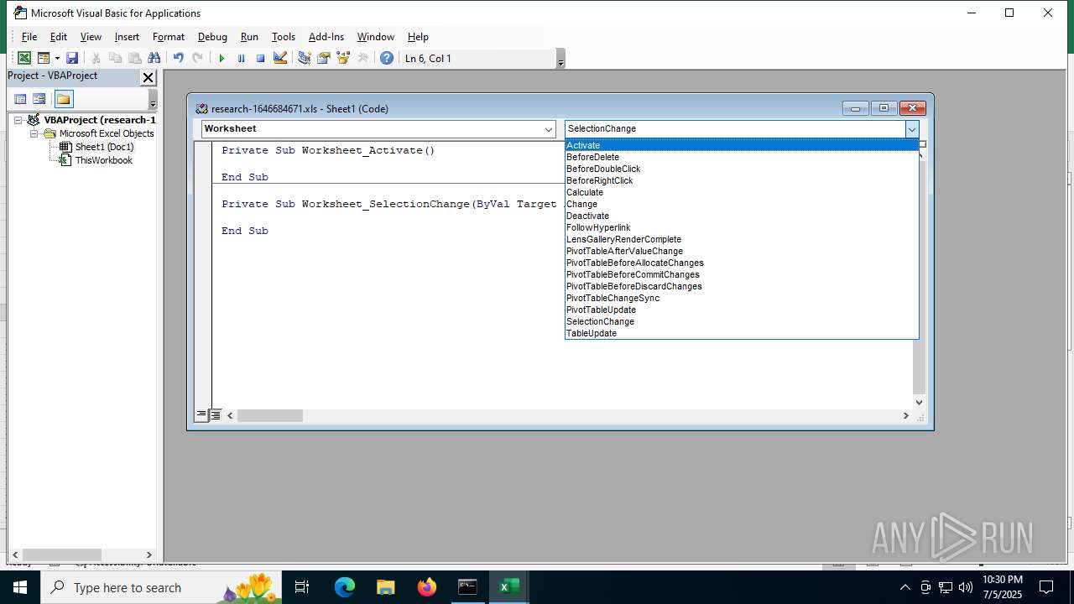The image size is (1074, 604).
Task: Choose TableUpdate in the procedure list
Action: (x=742, y=333)
